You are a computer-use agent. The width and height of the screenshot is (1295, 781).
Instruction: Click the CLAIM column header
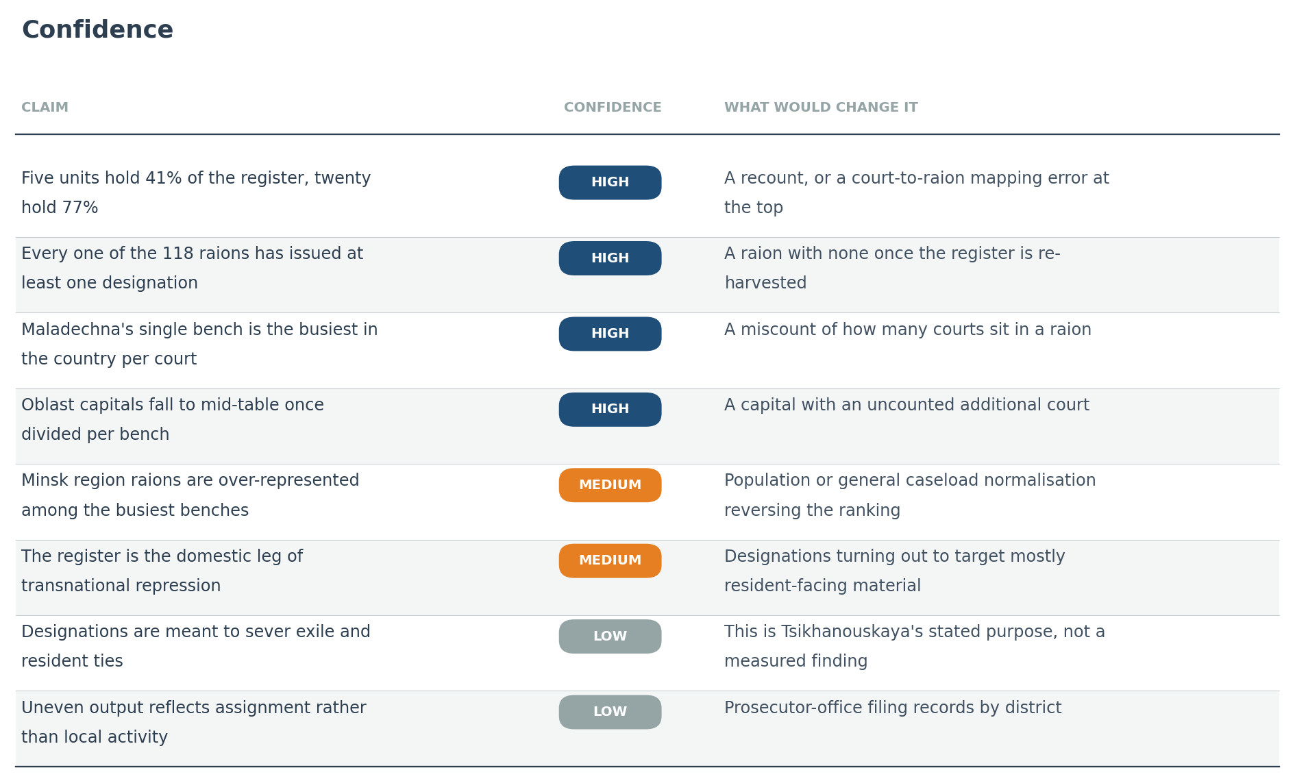click(x=45, y=108)
